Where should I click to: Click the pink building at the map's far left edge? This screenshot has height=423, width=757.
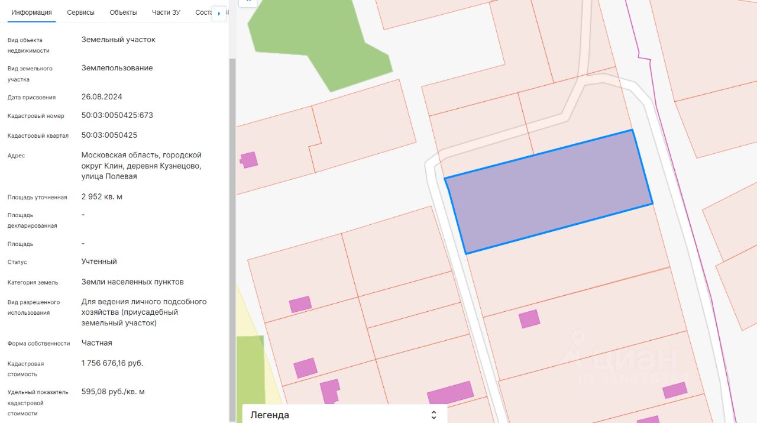click(249, 160)
